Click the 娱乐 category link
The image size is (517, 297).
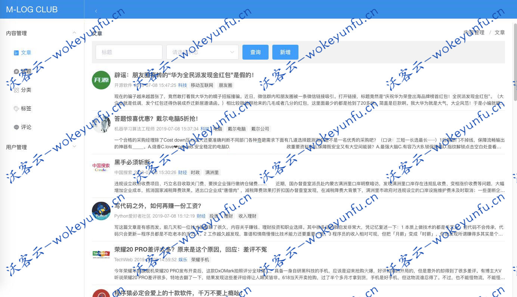coord(183,260)
